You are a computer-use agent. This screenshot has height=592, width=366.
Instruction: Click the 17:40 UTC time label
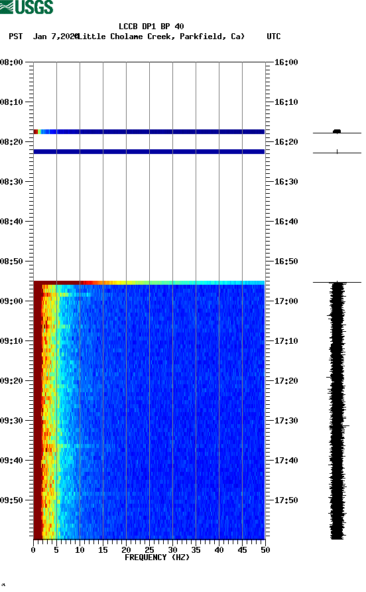(x=286, y=460)
